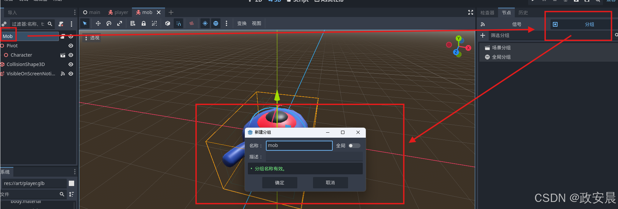Open the script attached to Mob
This screenshot has width=618, height=209.
[63, 36]
